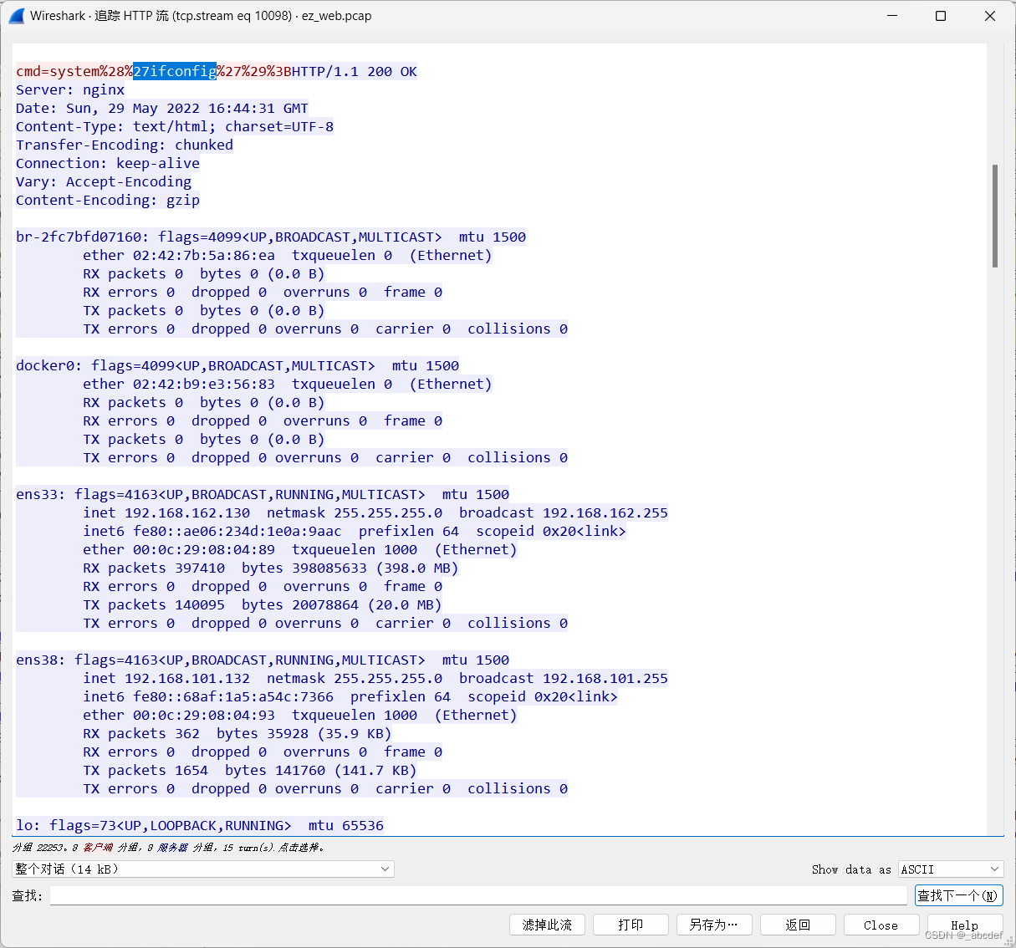Click the Find Next button

tap(958, 895)
